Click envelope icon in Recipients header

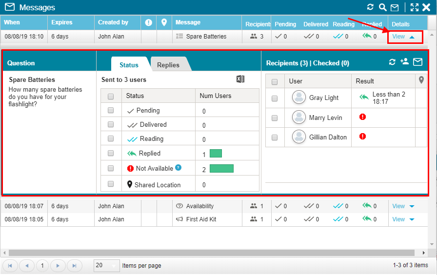[x=417, y=62]
